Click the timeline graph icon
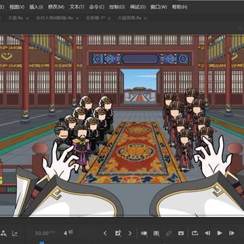The width and height of the screenshot is (244, 244). [15, 233]
